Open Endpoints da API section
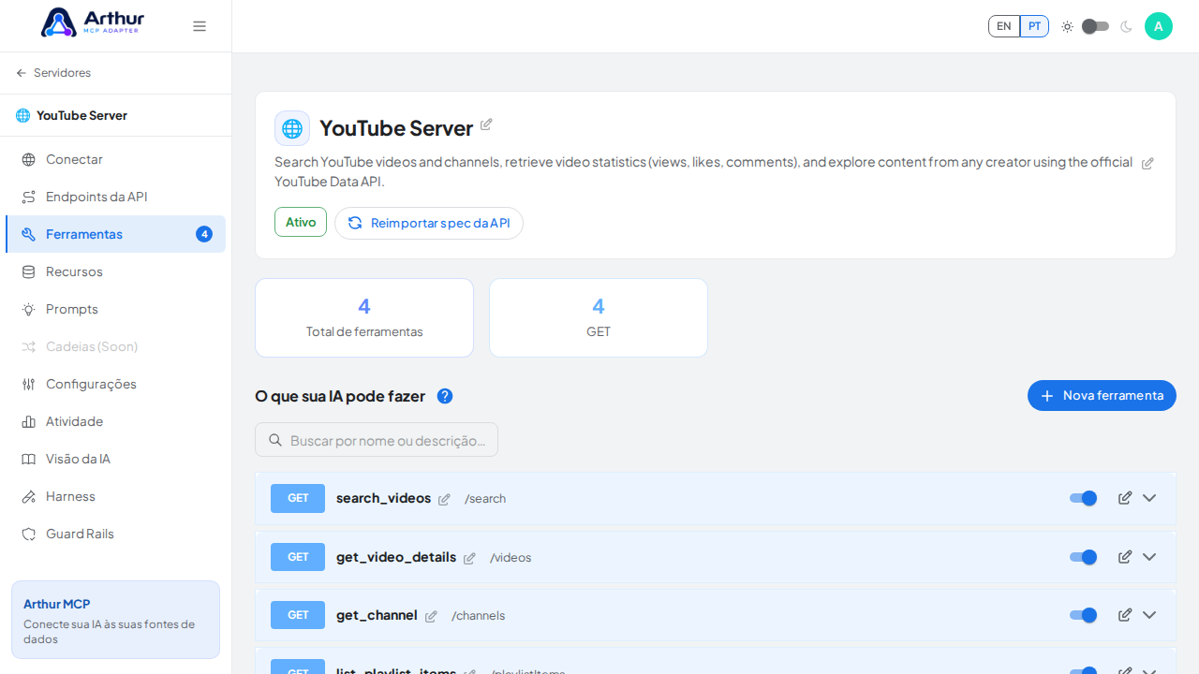Image resolution: width=1199 pixels, height=674 pixels. (x=115, y=197)
